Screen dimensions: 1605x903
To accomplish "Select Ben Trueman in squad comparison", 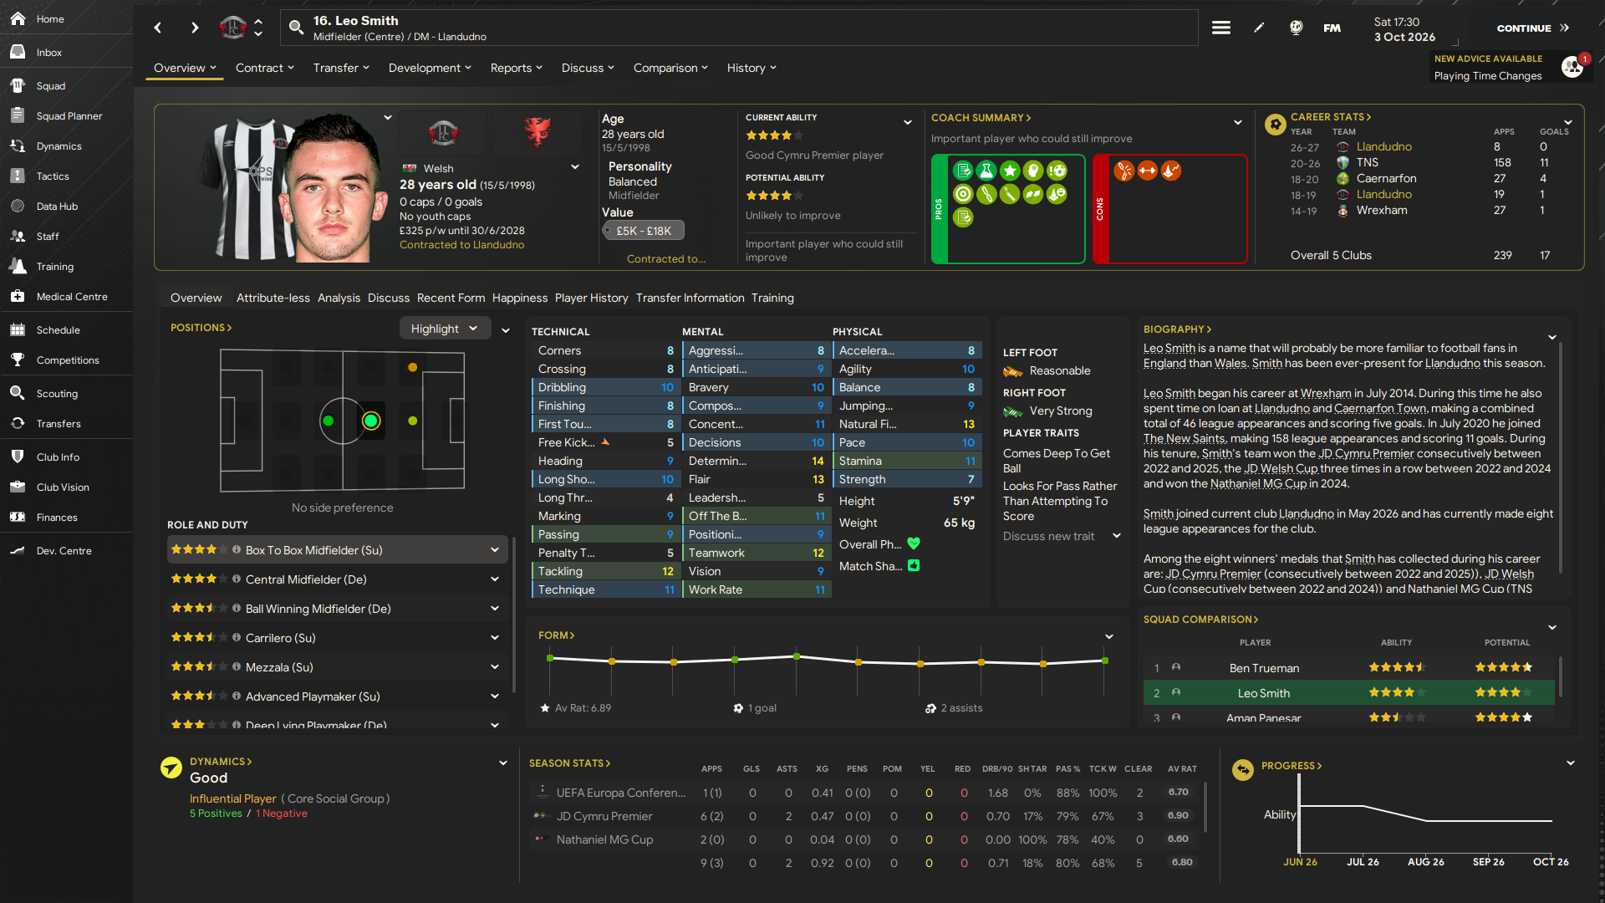I will coord(1263,668).
